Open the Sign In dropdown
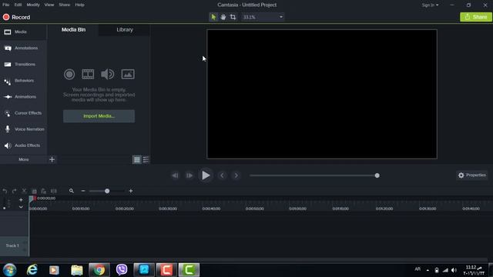Viewport: 493px width, 277px height. 430,5
